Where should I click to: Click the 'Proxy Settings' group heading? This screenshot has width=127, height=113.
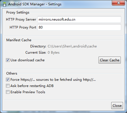[18, 12]
